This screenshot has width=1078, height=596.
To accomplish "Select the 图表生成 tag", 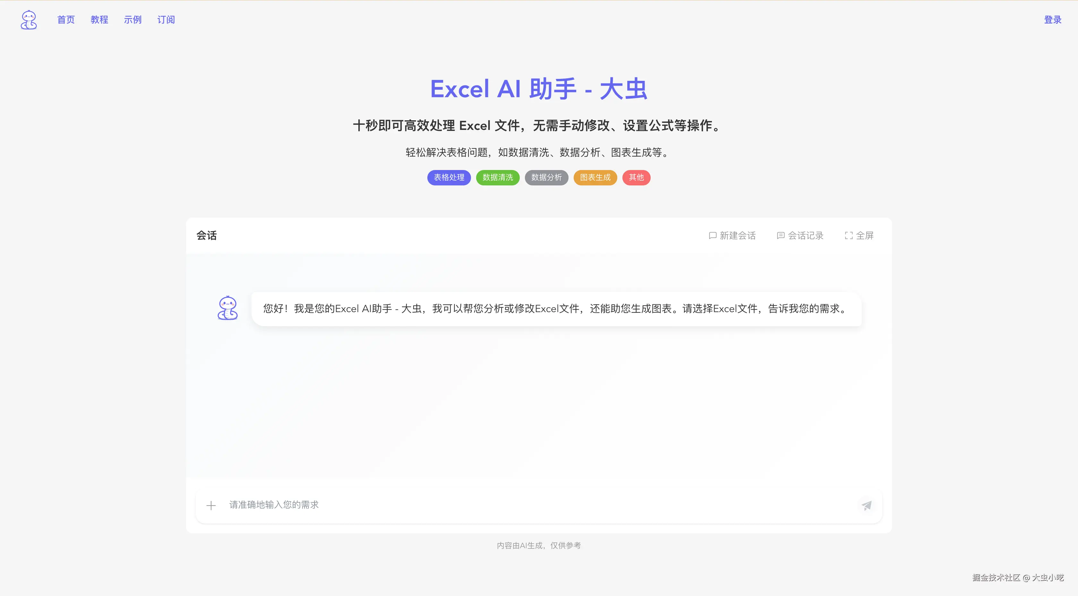I will [x=595, y=177].
